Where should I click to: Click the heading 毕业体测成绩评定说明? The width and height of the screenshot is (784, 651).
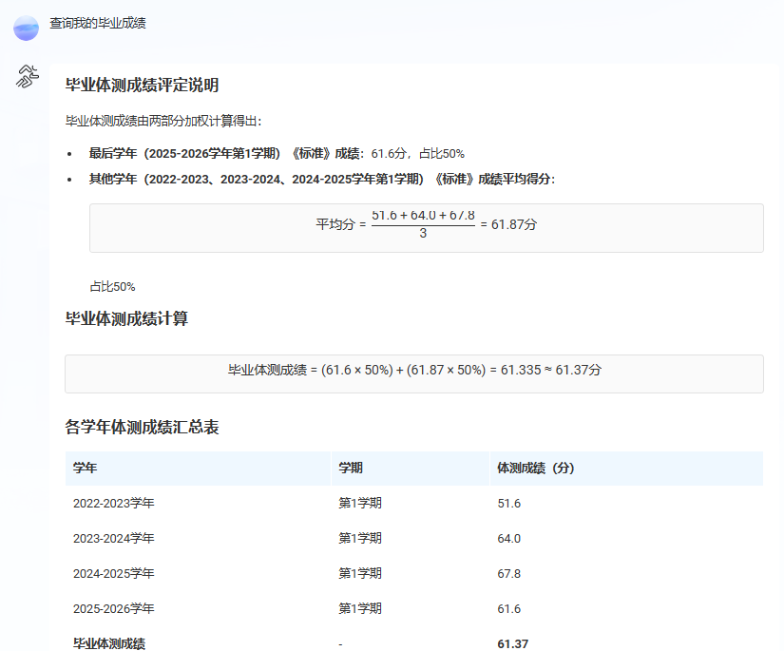142,85
